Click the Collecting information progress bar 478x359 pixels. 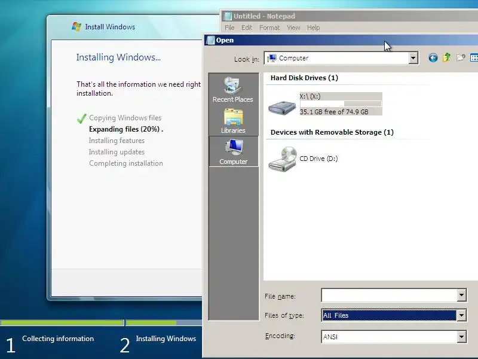pyautogui.click(x=62, y=323)
